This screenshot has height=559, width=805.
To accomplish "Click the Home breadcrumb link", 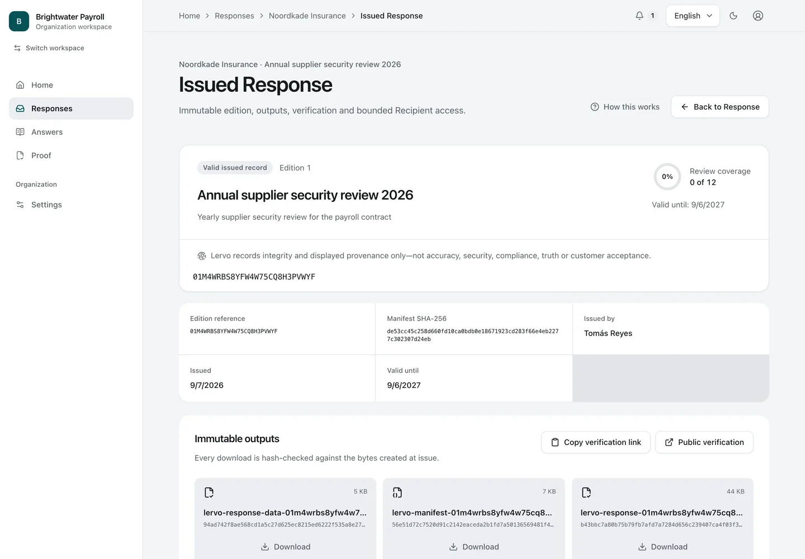I will click(190, 16).
